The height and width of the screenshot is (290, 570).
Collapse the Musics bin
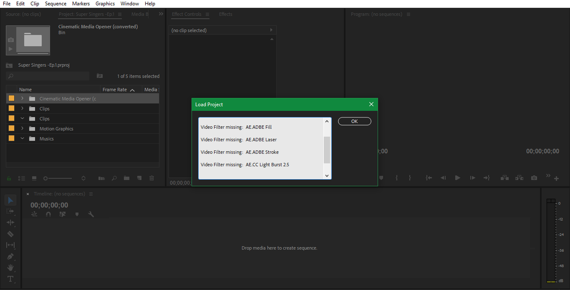[22, 138]
